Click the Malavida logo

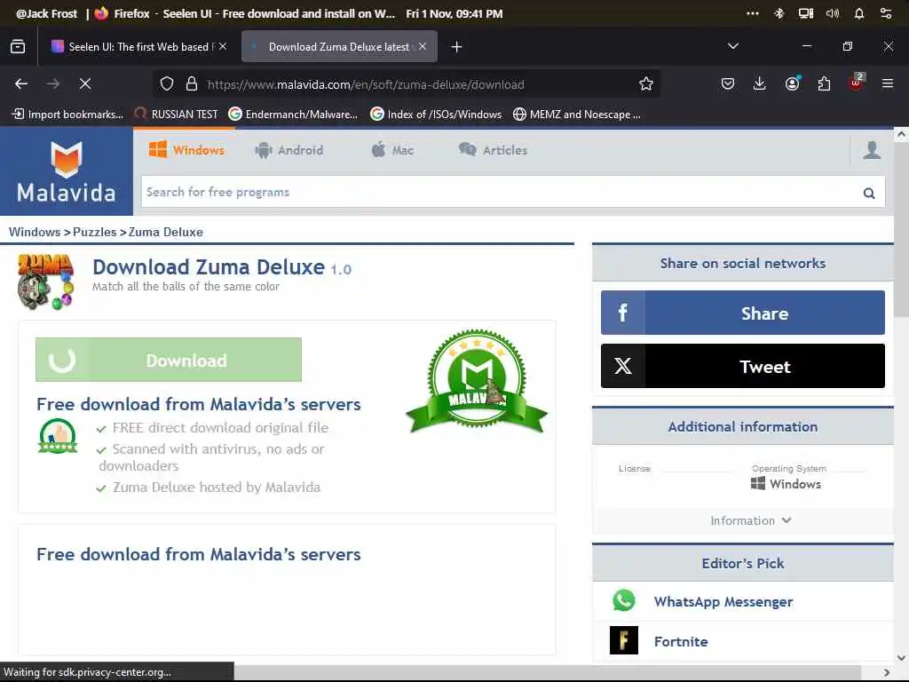[x=66, y=171]
